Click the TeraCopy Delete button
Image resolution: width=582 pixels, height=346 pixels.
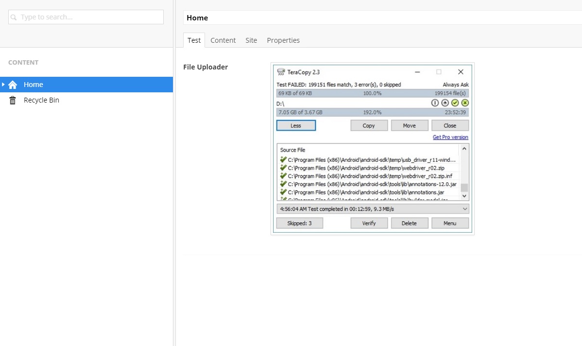(x=409, y=223)
